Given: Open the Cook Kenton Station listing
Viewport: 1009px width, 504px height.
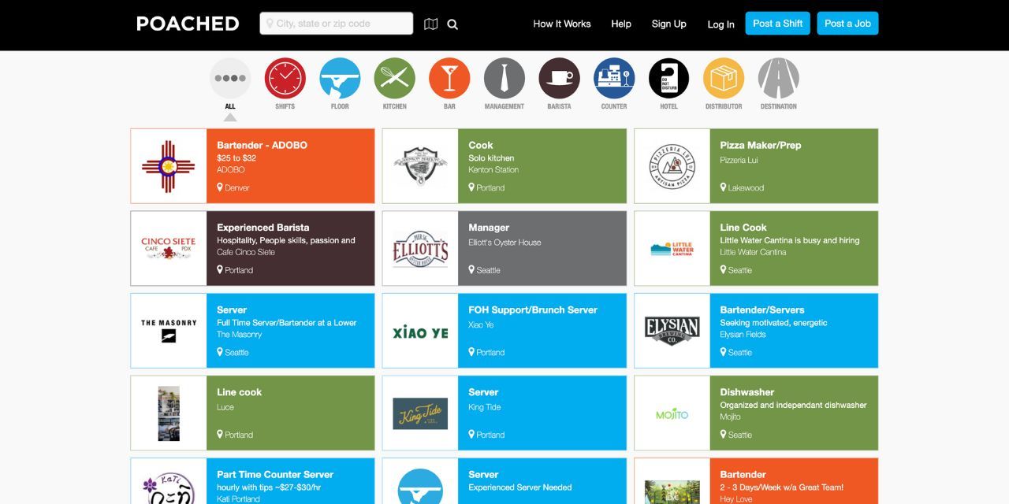Looking at the screenshot, I should coord(504,166).
